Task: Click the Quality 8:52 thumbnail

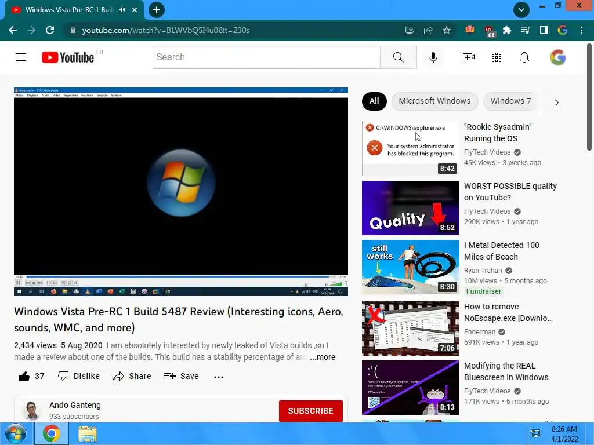Action: 411,208
